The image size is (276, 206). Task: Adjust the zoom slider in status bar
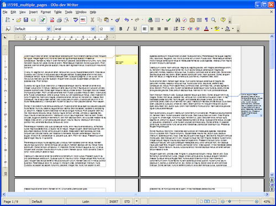pyautogui.click(x=240, y=202)
